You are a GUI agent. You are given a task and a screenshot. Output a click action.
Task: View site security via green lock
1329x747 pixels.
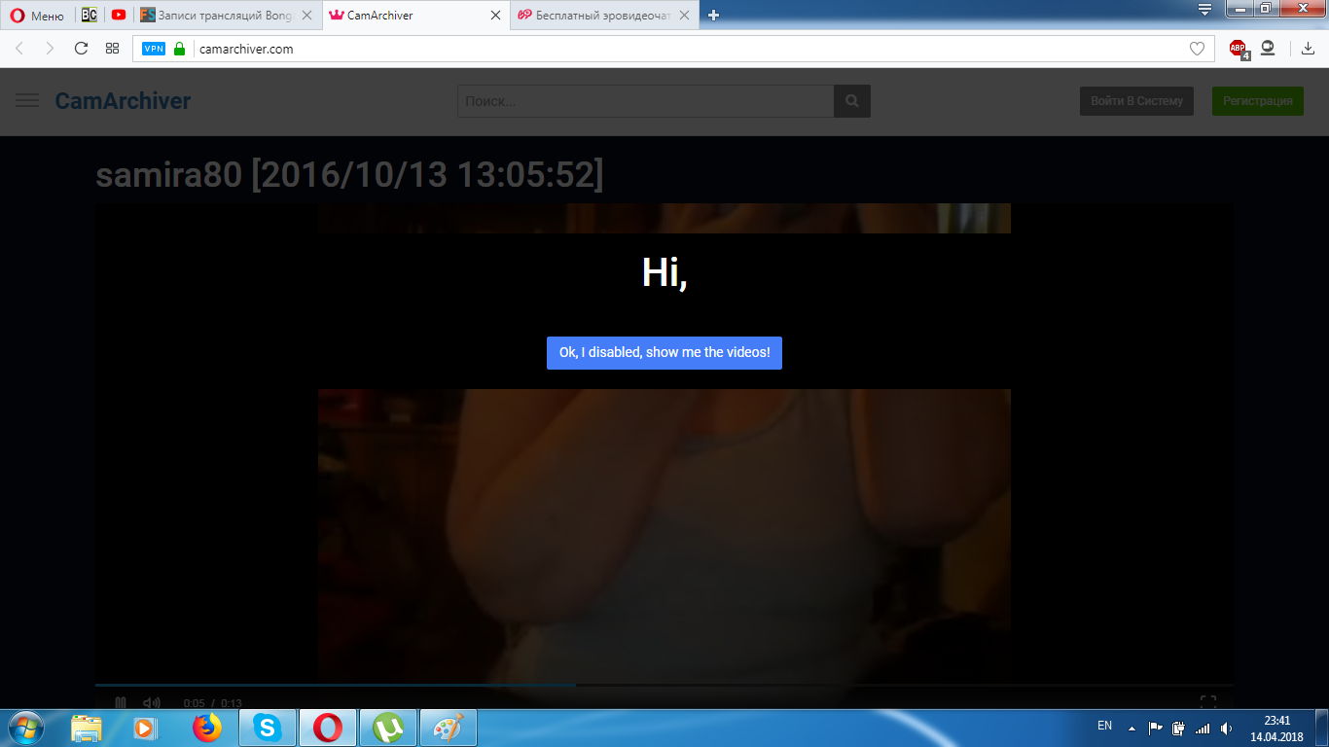[180, 49]
